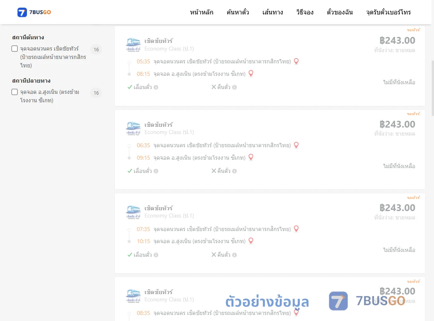Open ตั๋วของฉัน in the navigation

coord(340,12)
